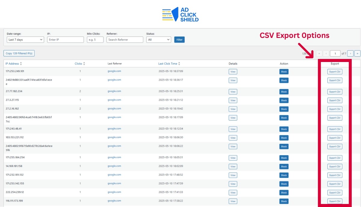Export CSV for 14.169.181.158
Image resolution: width=361 pixels, height=207 pixels.
(x=335, y=167)
